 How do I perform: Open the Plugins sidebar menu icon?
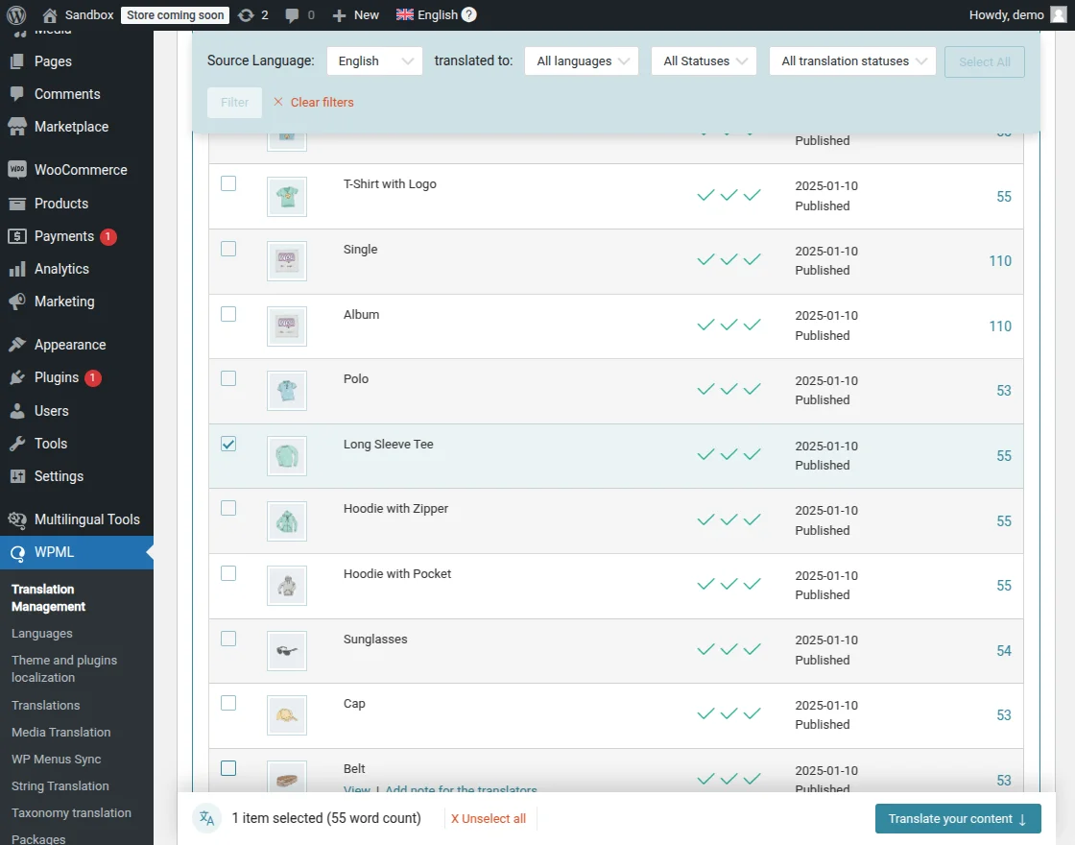17,377
